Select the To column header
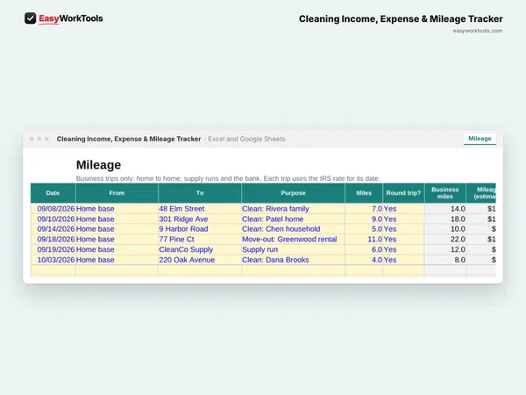The width and height of the screenshot is (526, 395). pos(200,193)
